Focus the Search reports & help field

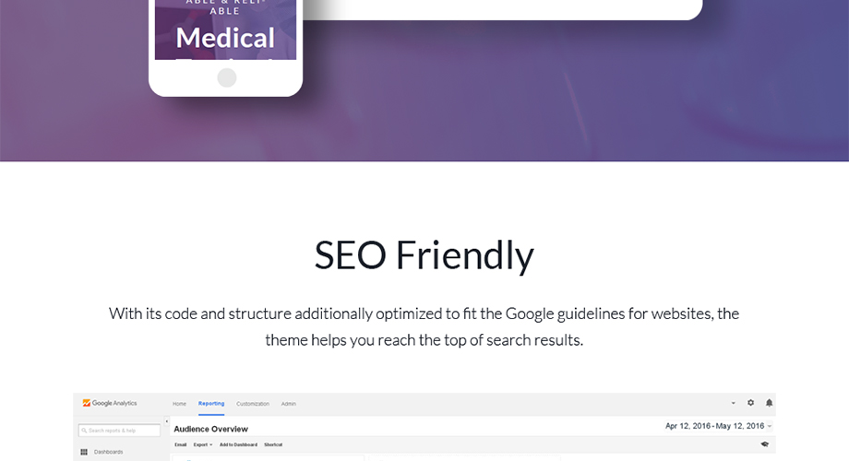tap(119, 431)
